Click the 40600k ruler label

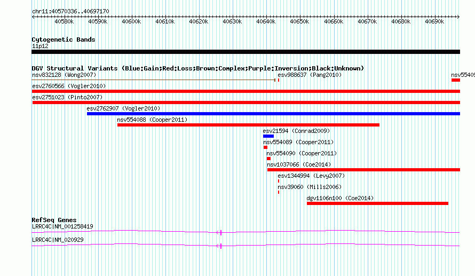pyautogui.click(x=131, y=21)
